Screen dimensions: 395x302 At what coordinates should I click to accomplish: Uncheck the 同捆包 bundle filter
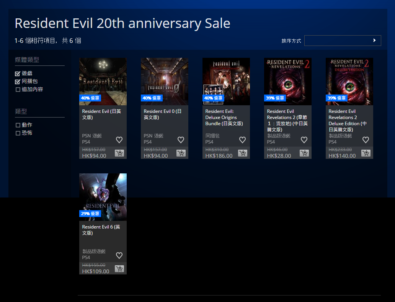18,82
